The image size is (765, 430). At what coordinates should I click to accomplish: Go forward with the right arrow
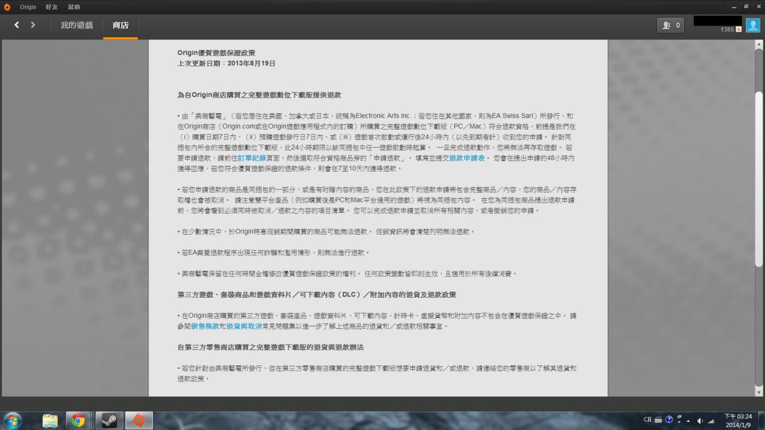pos(33,25)
